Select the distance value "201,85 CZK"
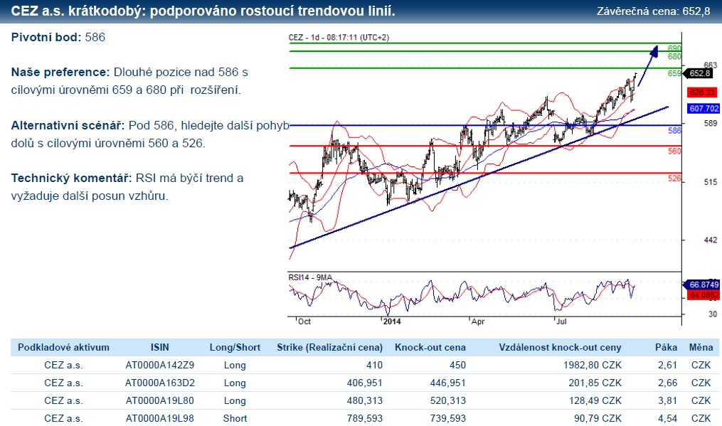Viewport: 722px width, 426px height. (595, 383)
